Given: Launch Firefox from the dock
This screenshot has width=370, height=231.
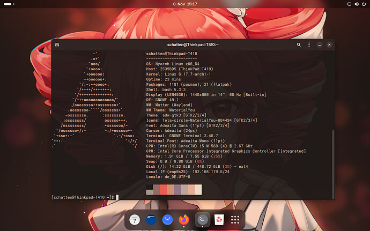Looking at the screenshot, I should 184,219.
